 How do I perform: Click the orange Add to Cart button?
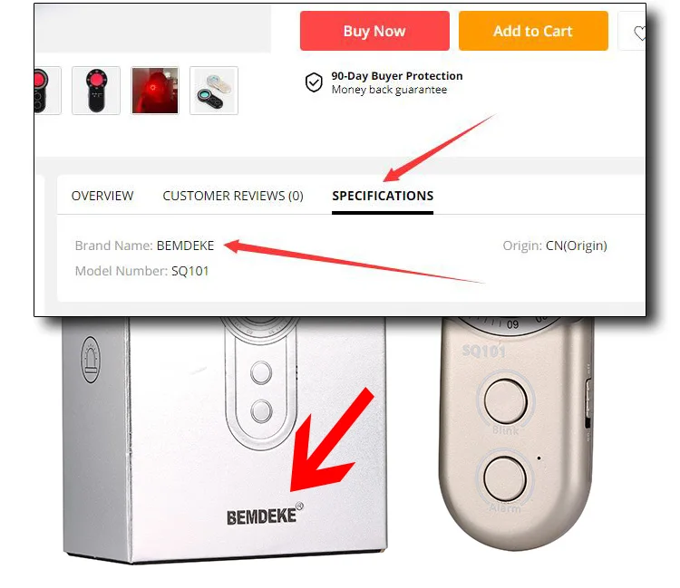pyautogui.click(x=533, y=31)
